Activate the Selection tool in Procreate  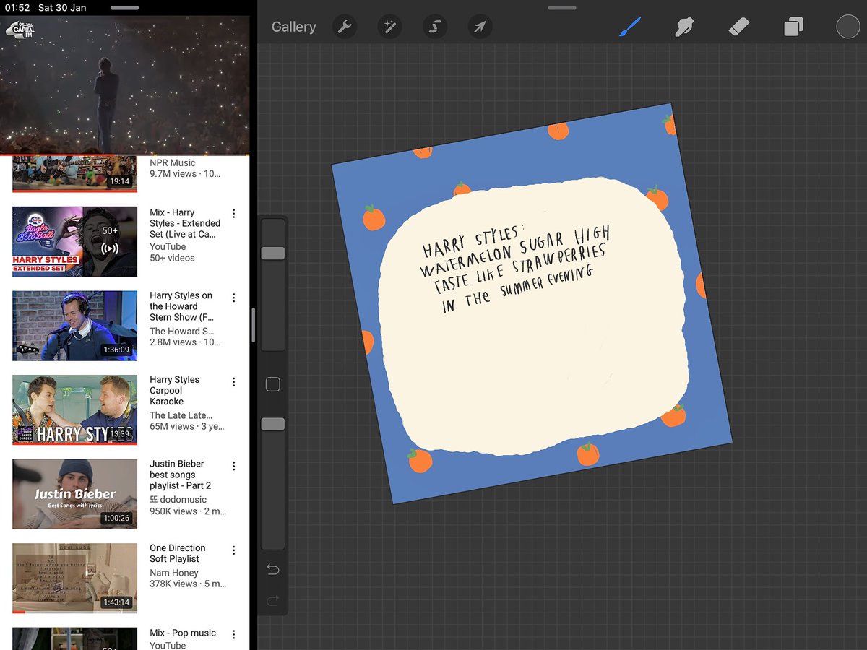point(435,27)
